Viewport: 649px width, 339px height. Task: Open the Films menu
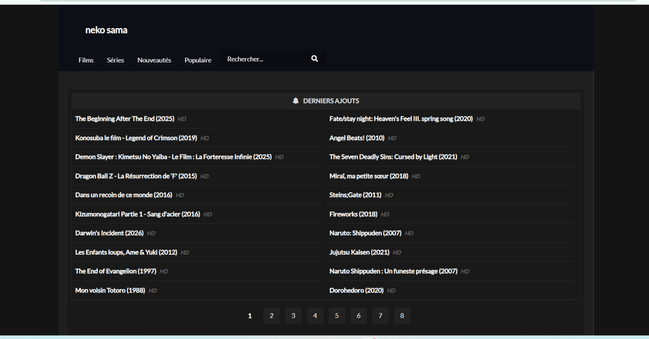coord(86,60)
